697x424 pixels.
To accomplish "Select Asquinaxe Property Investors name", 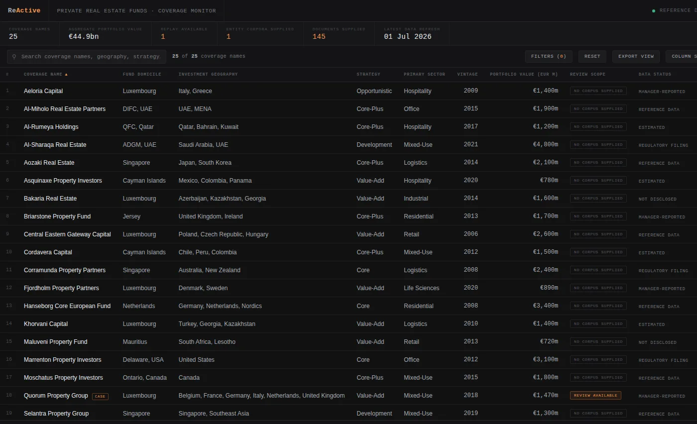I will pos(63,181).
